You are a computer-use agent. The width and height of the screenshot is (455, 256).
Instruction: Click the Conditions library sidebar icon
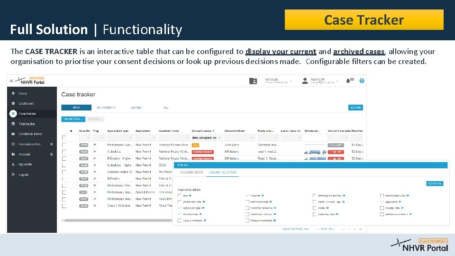13,134
